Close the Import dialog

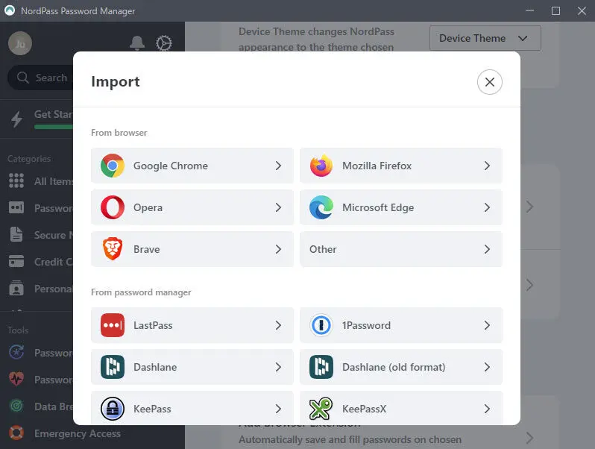[x=489, y=82]
